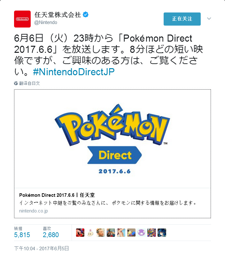Screen dimensions: 225x256
Task: Open first liker's red avatar
Action: pyautogui.click(x=80, y=233)
